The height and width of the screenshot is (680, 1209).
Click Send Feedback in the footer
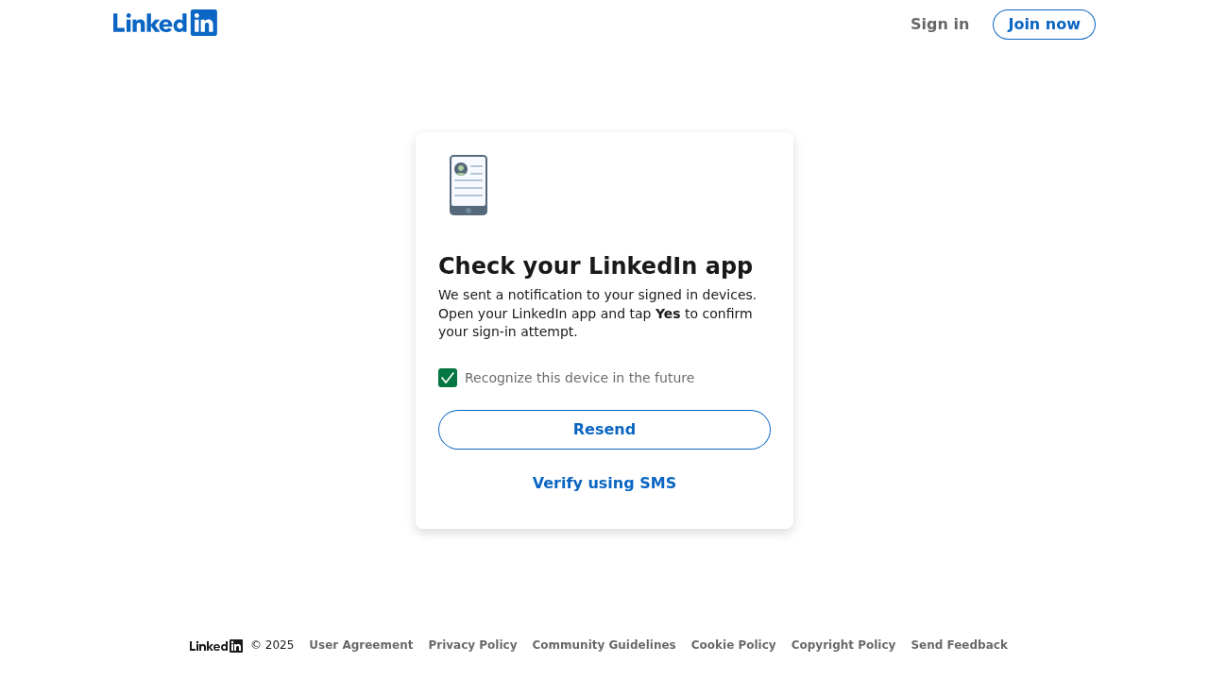tap(959, 645)
